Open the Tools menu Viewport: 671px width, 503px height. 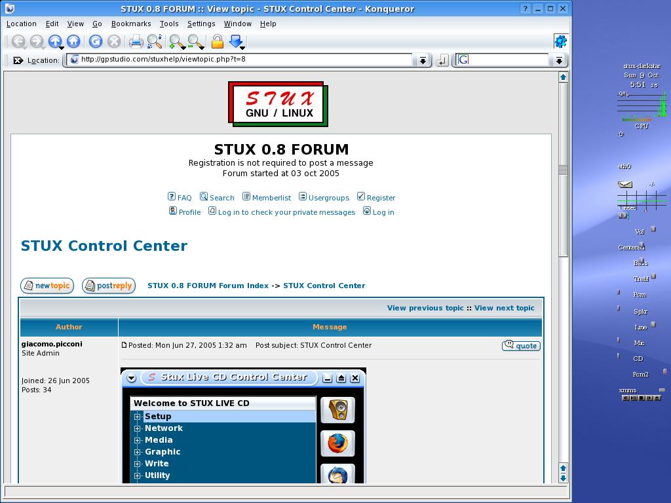coord(169,24)
